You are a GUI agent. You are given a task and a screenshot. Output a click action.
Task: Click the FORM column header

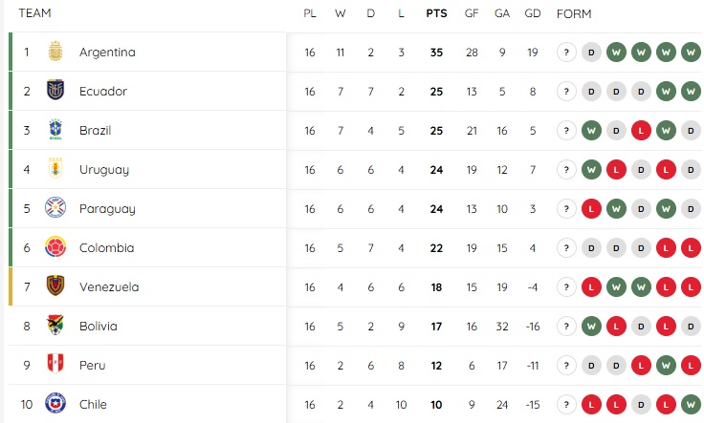point(574,14)
